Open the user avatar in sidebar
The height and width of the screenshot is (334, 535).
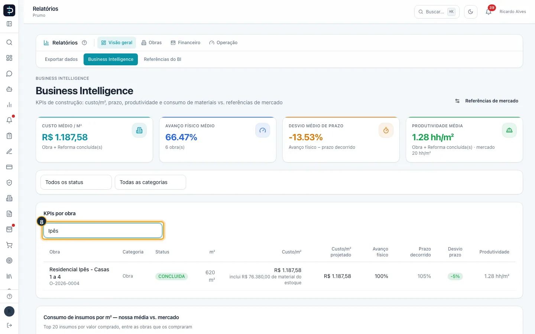(x=9, y=311)
